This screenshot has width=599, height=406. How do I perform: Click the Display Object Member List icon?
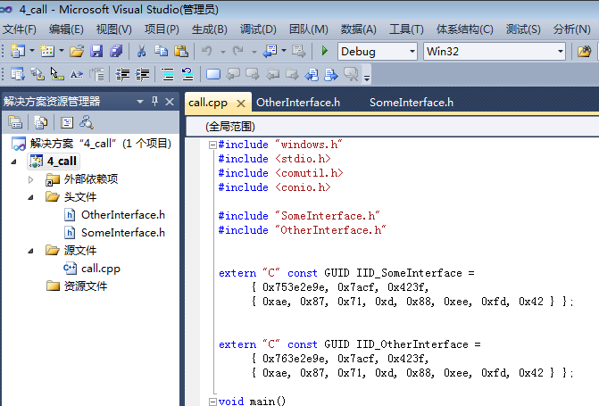[17, 74]
